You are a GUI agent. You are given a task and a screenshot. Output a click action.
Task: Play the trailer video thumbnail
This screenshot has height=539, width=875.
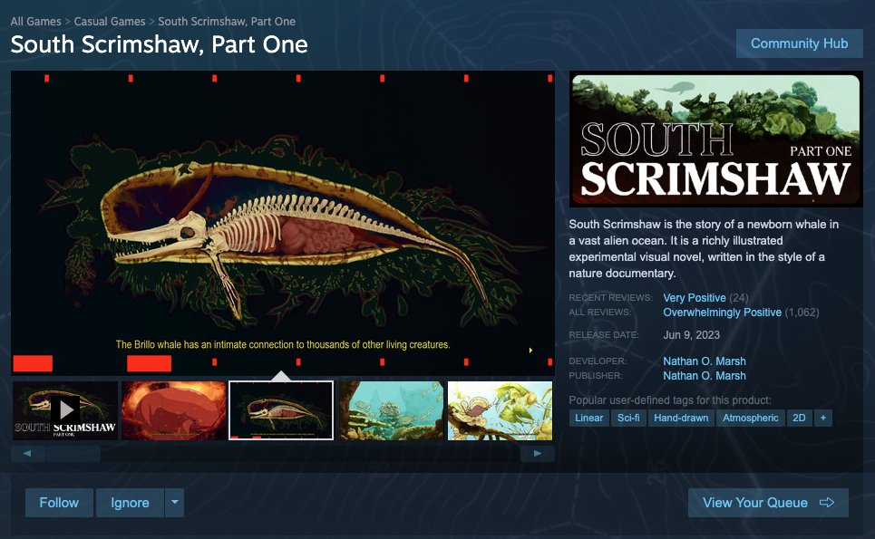pyautogui.click(x=65, y=410)
